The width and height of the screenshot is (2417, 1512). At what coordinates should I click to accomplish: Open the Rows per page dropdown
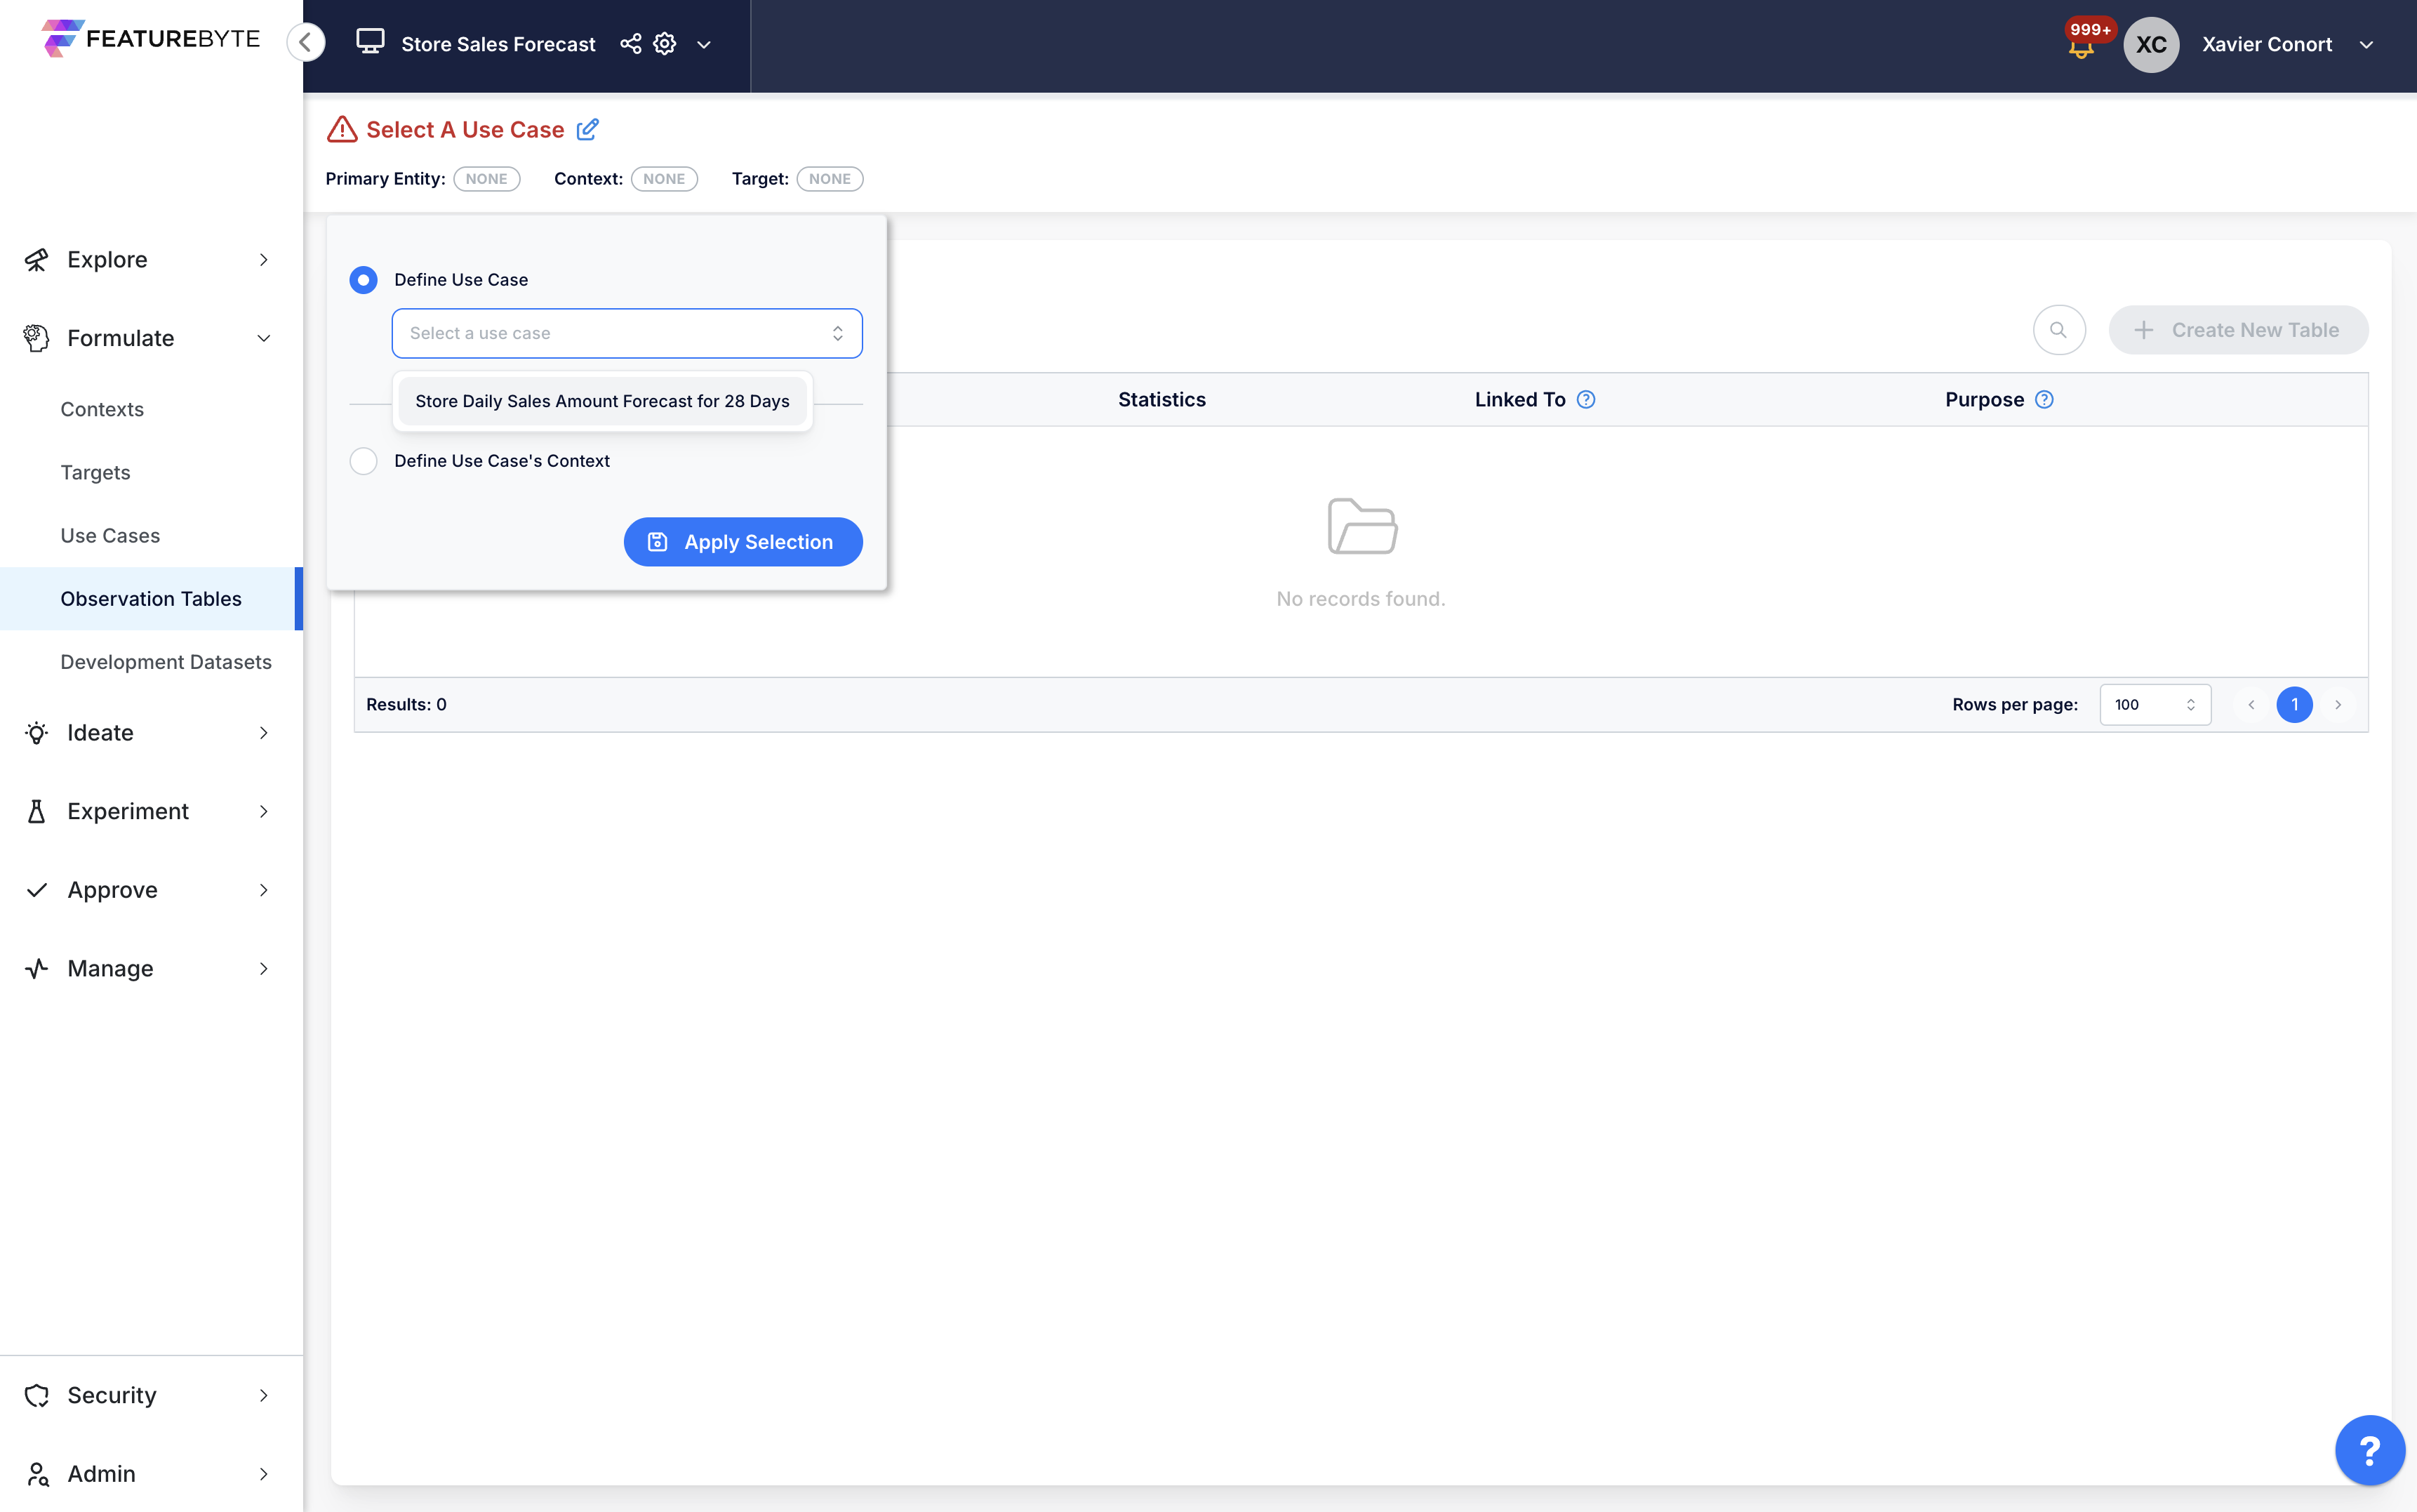[x=2154, y=705]
